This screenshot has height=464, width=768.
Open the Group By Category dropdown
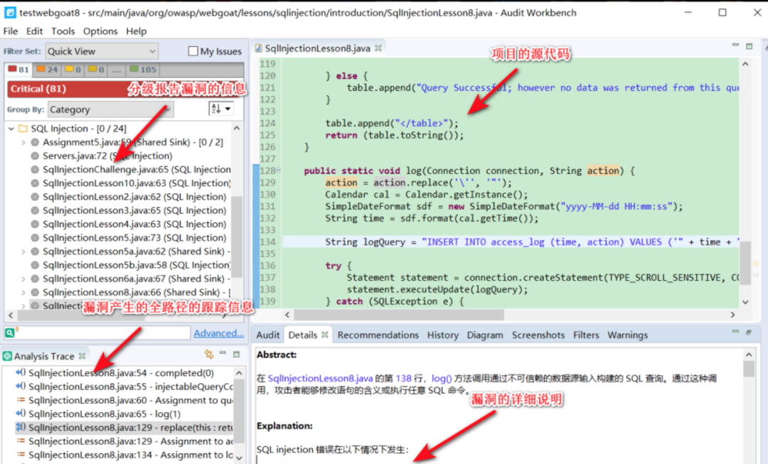click(x=111, y=109)
